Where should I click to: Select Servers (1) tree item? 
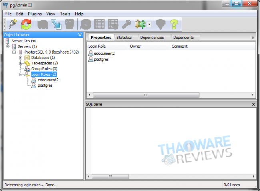click(x=27, y=46)
